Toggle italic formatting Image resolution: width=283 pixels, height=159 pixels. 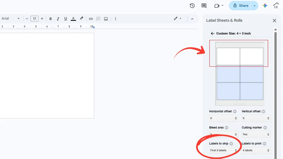[58, 19]
